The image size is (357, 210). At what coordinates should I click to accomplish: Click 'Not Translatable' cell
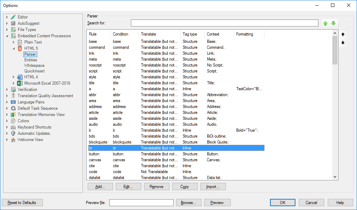[x=154, y=172]
